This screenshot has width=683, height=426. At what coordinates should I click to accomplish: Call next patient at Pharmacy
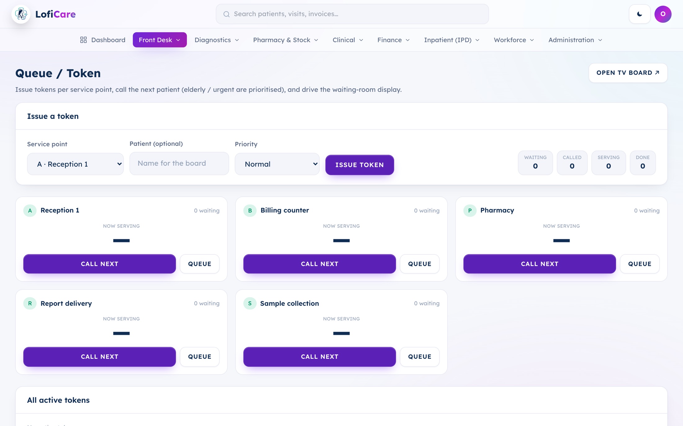click(x=540, y=264)
